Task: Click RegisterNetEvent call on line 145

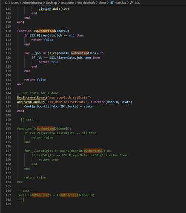Action: tap(31, 98)
